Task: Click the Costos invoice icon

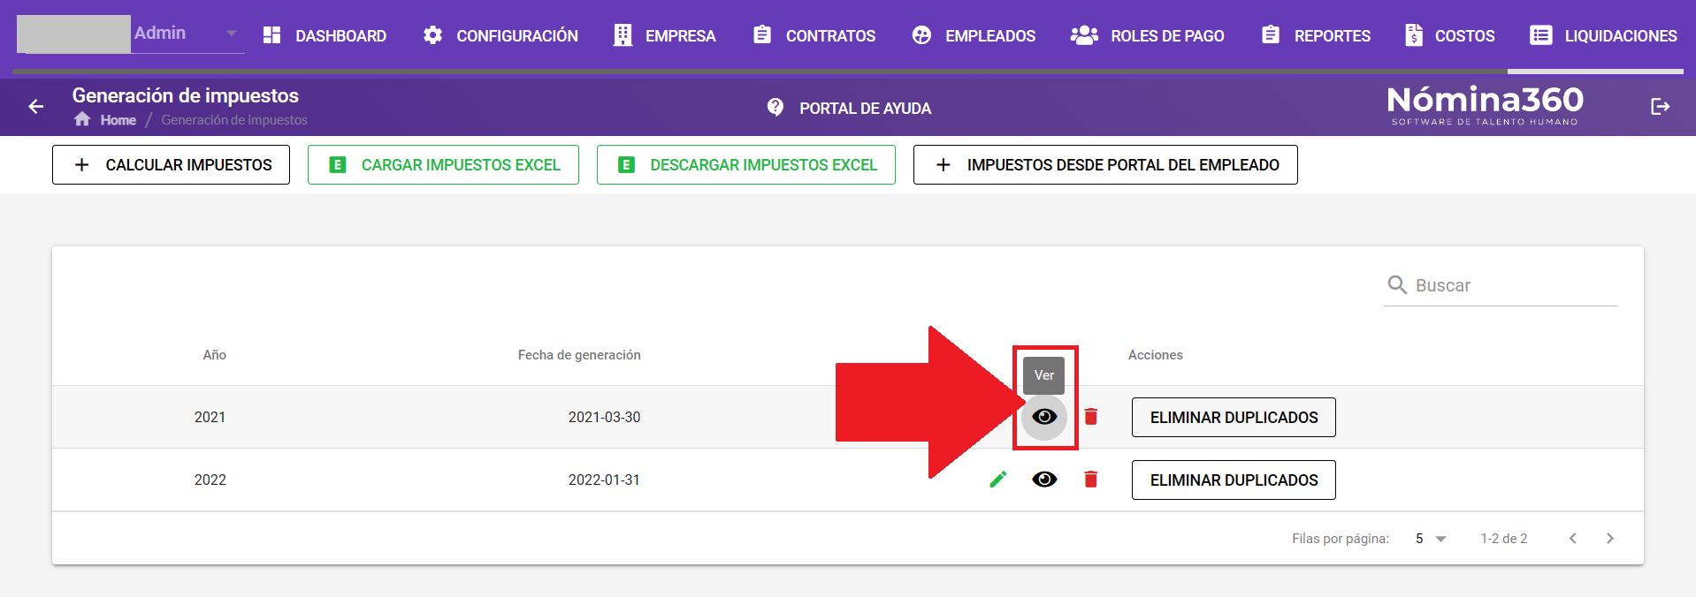Action: pyautogui.click(x=1414, y=34)
